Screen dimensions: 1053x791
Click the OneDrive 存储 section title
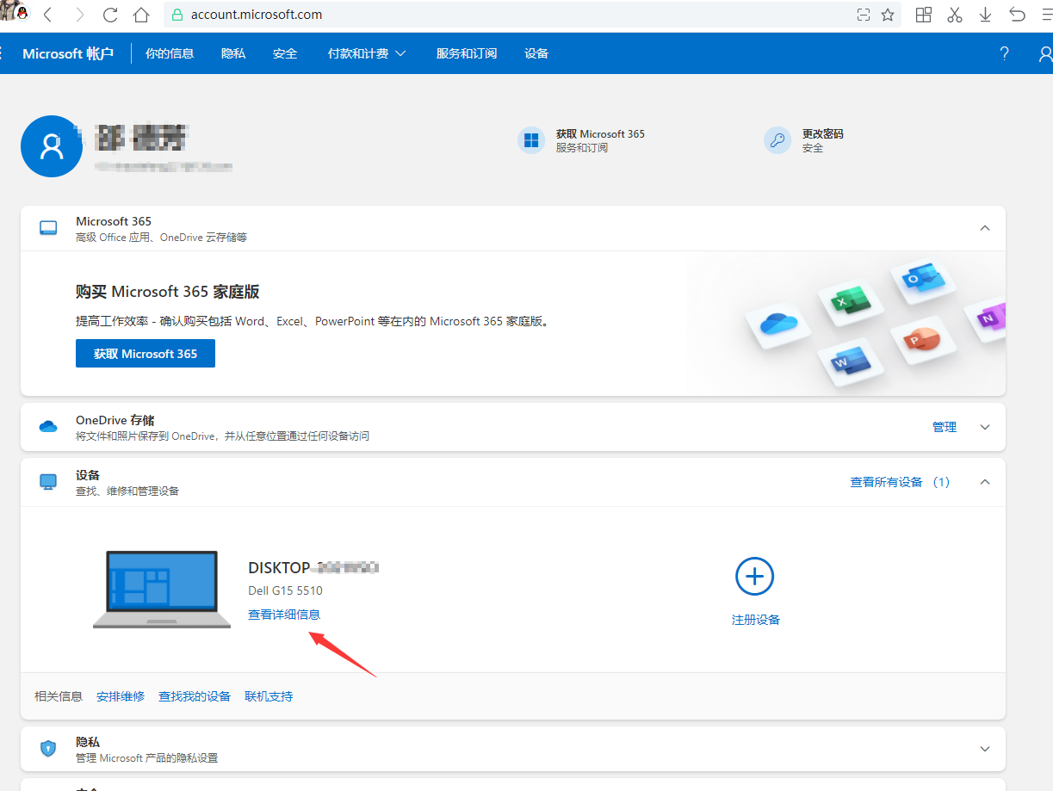[x=115, y=420]
